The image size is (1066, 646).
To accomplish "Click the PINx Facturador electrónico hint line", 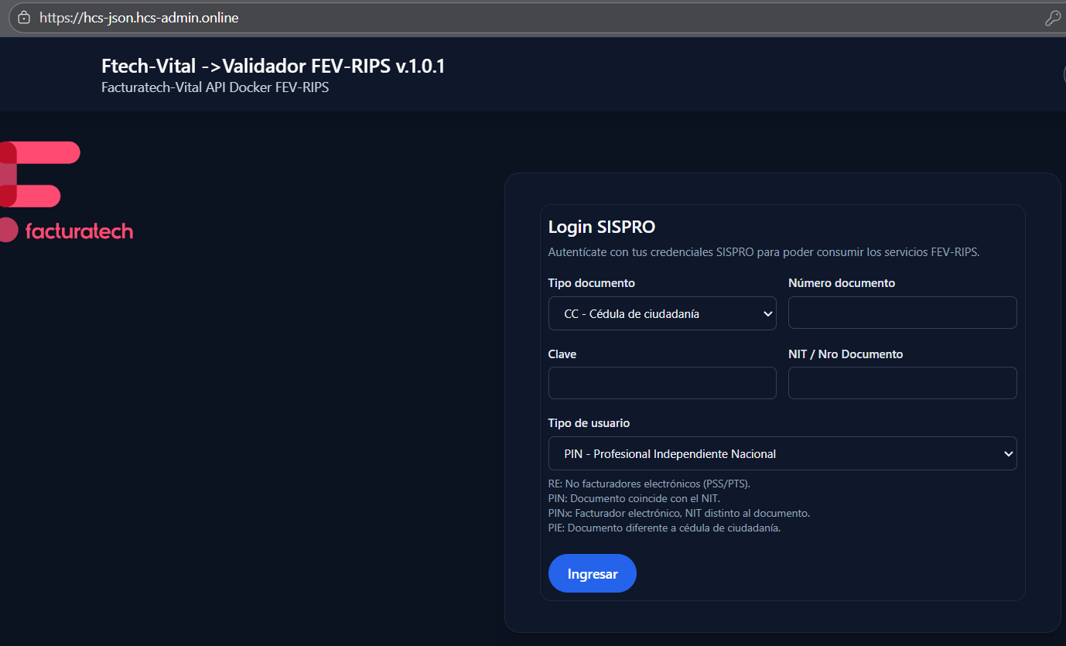I will click(678, 513).
